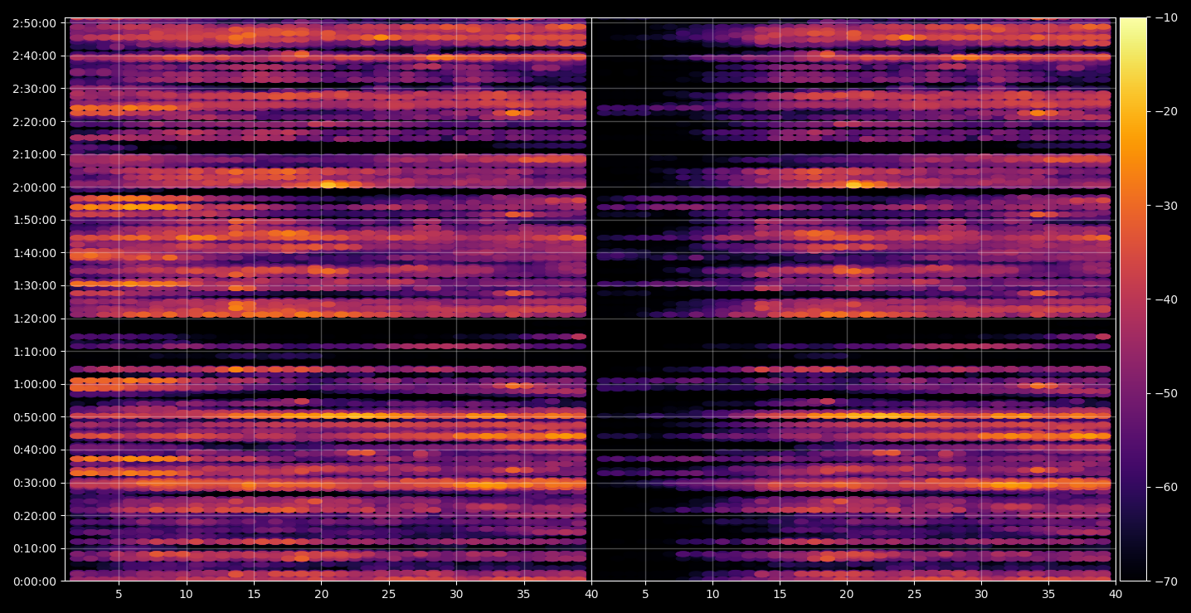Select the −40 colorbar tick label
1191x613 pixels.
(1166, 299)
